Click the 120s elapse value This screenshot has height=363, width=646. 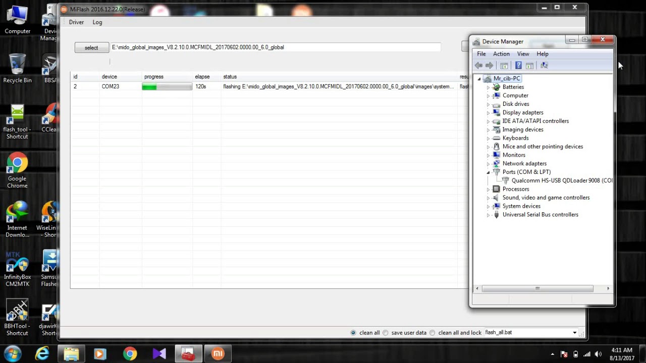[201, 87]
